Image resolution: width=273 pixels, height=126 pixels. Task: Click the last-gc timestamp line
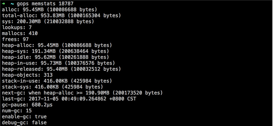(69, 99)
